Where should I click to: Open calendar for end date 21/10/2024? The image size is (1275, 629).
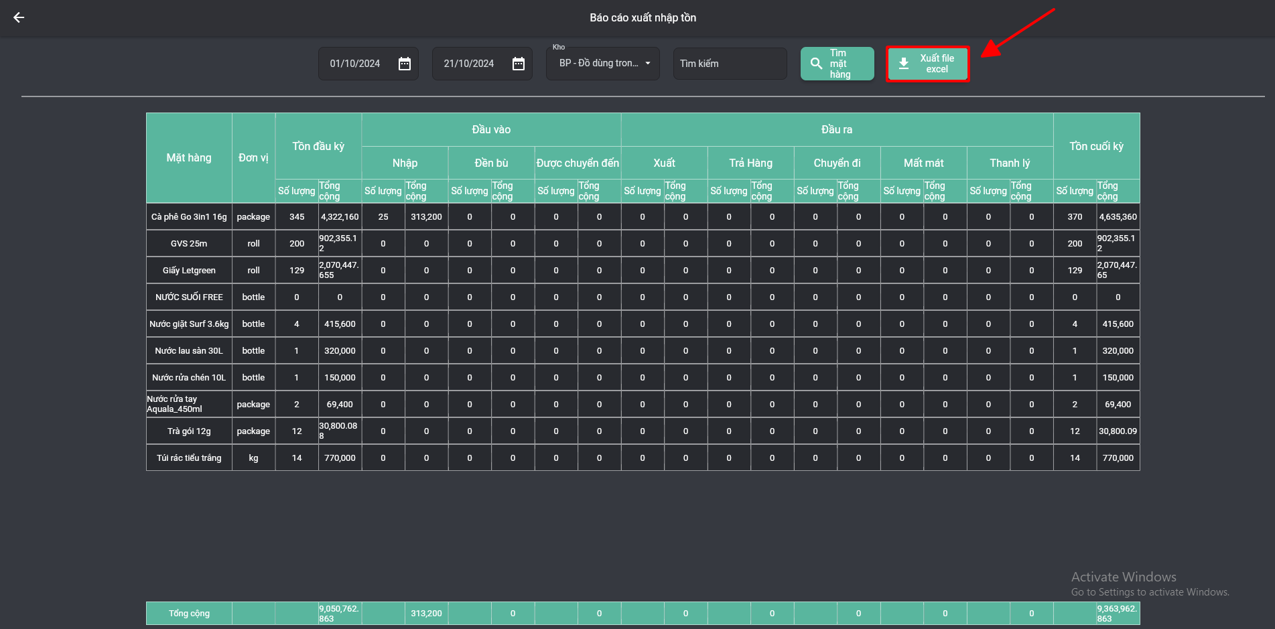coord(519,64)
